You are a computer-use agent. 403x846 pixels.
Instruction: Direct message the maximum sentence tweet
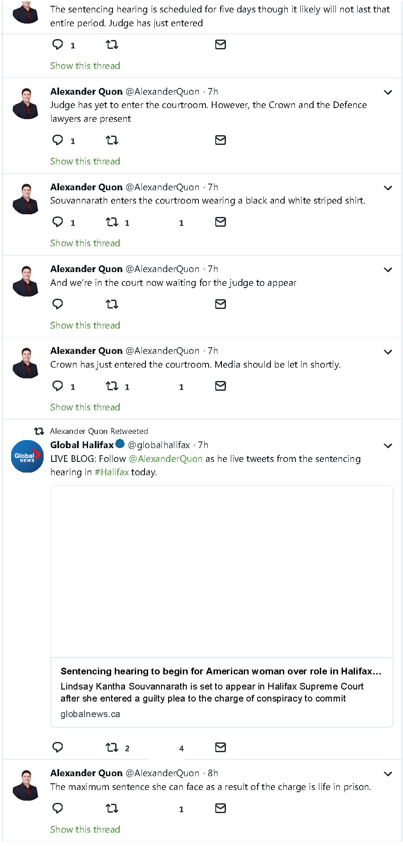[220, 808]
